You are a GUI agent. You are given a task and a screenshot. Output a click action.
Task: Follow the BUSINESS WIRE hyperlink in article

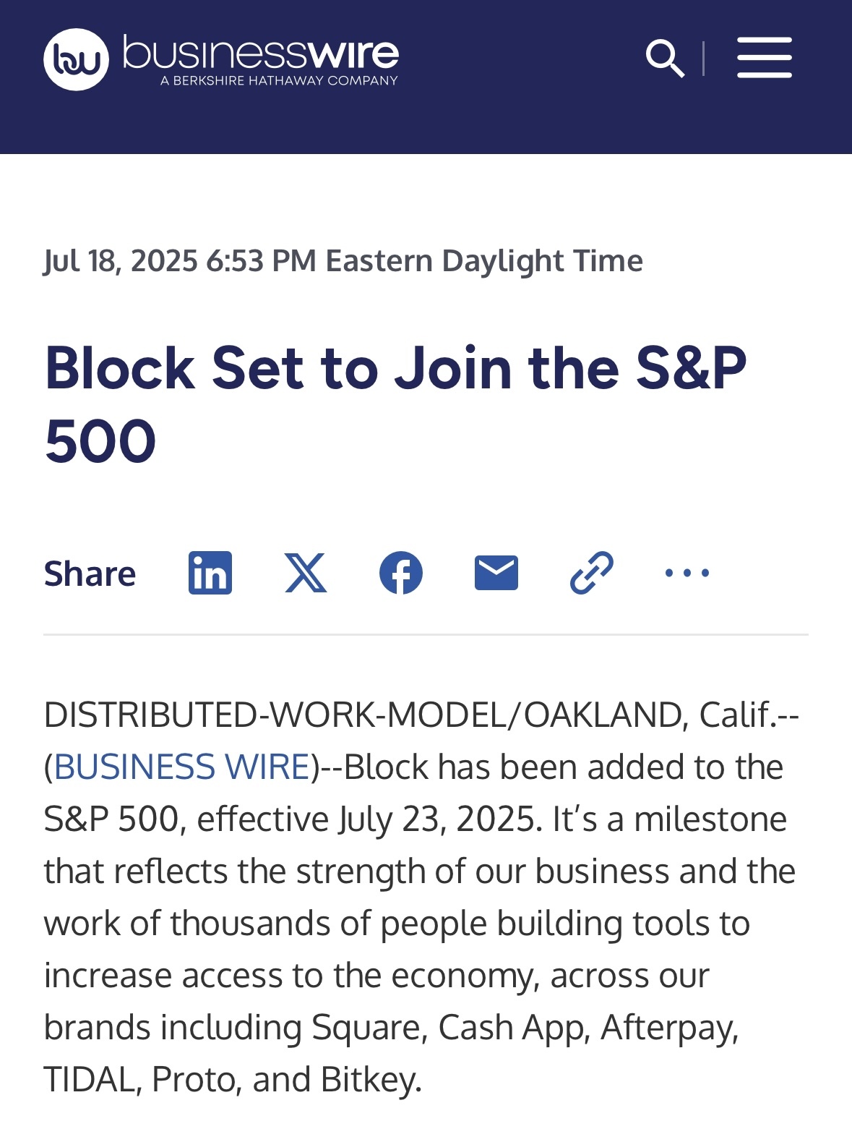click(182, 767)
